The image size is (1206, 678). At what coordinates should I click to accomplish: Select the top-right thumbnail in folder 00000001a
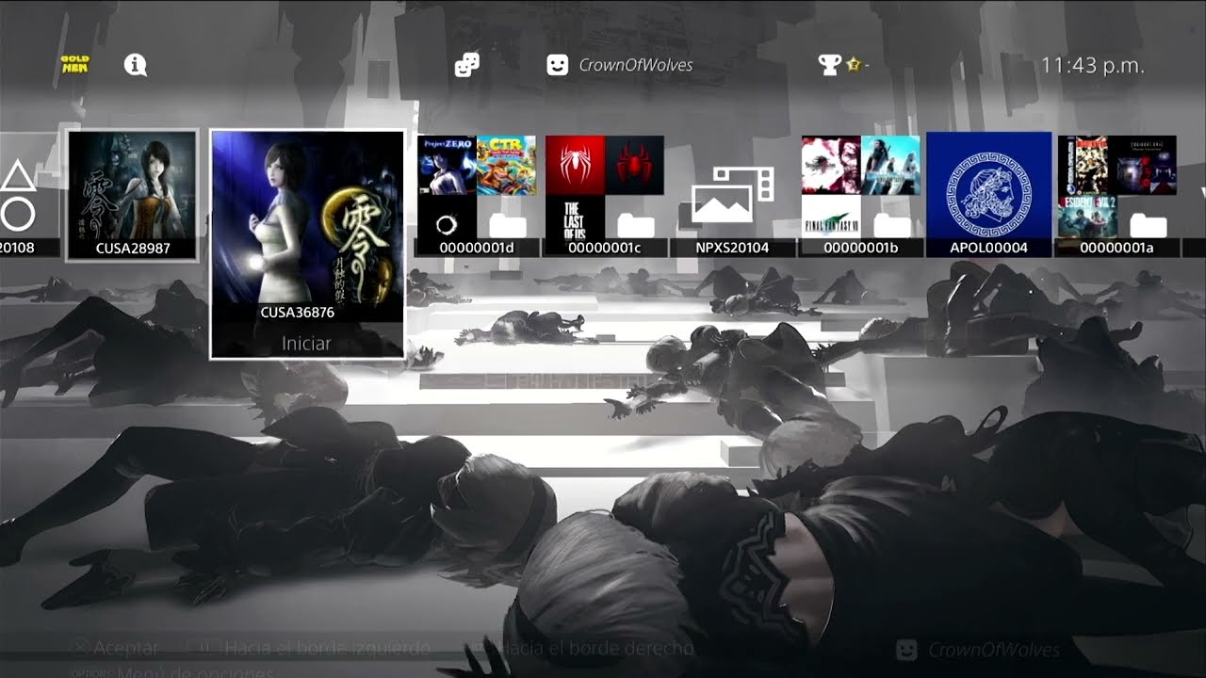[x=1148, y=165]
